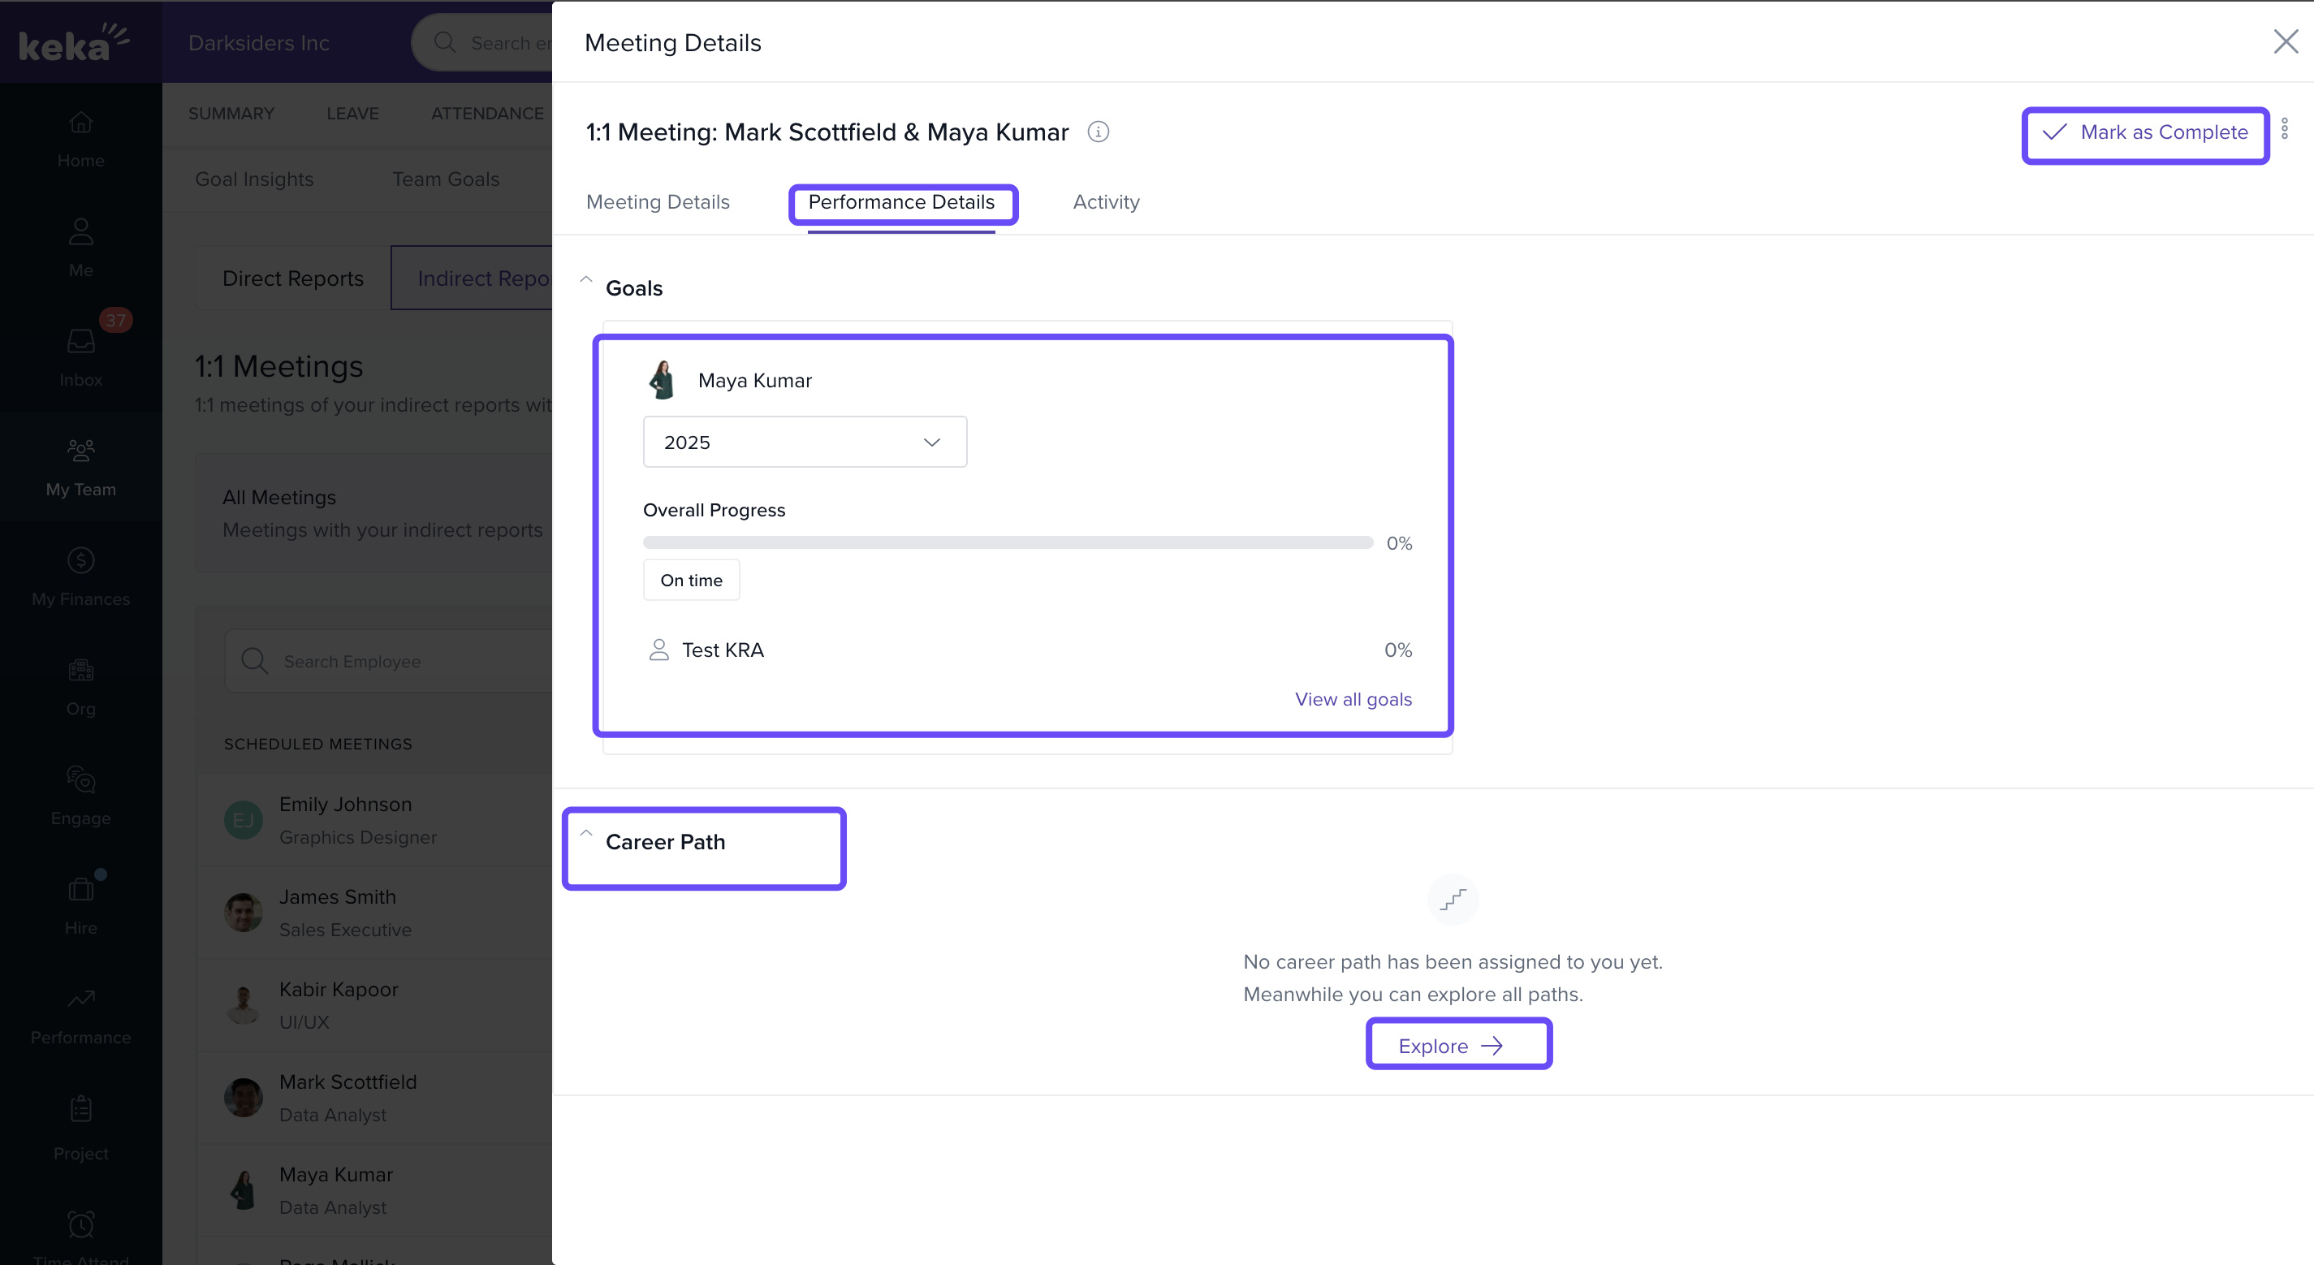The width and height of the screenshot is (2314, 1265).
Task: Click the Overall Progress bar
Action: (x=1007, y=542)
